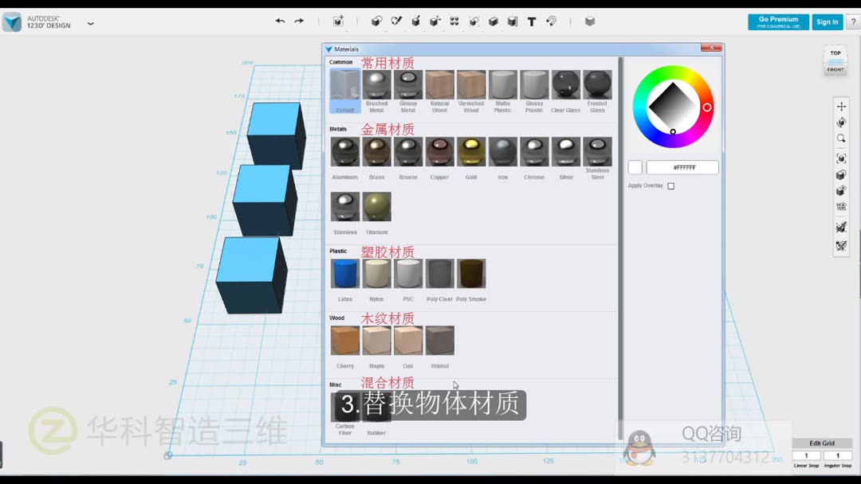Apply the Gold material thumbnail
The height and width of the screenshot is (484, 861).
pos(471,150)
